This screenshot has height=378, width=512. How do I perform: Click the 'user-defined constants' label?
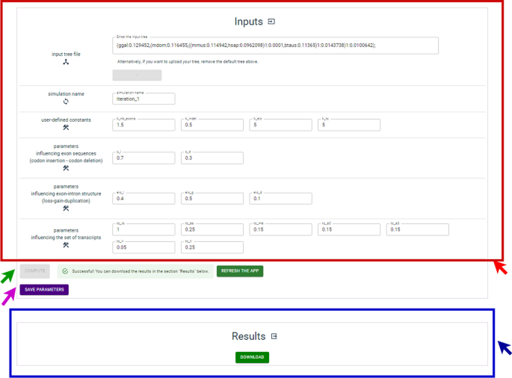point(66,120)
